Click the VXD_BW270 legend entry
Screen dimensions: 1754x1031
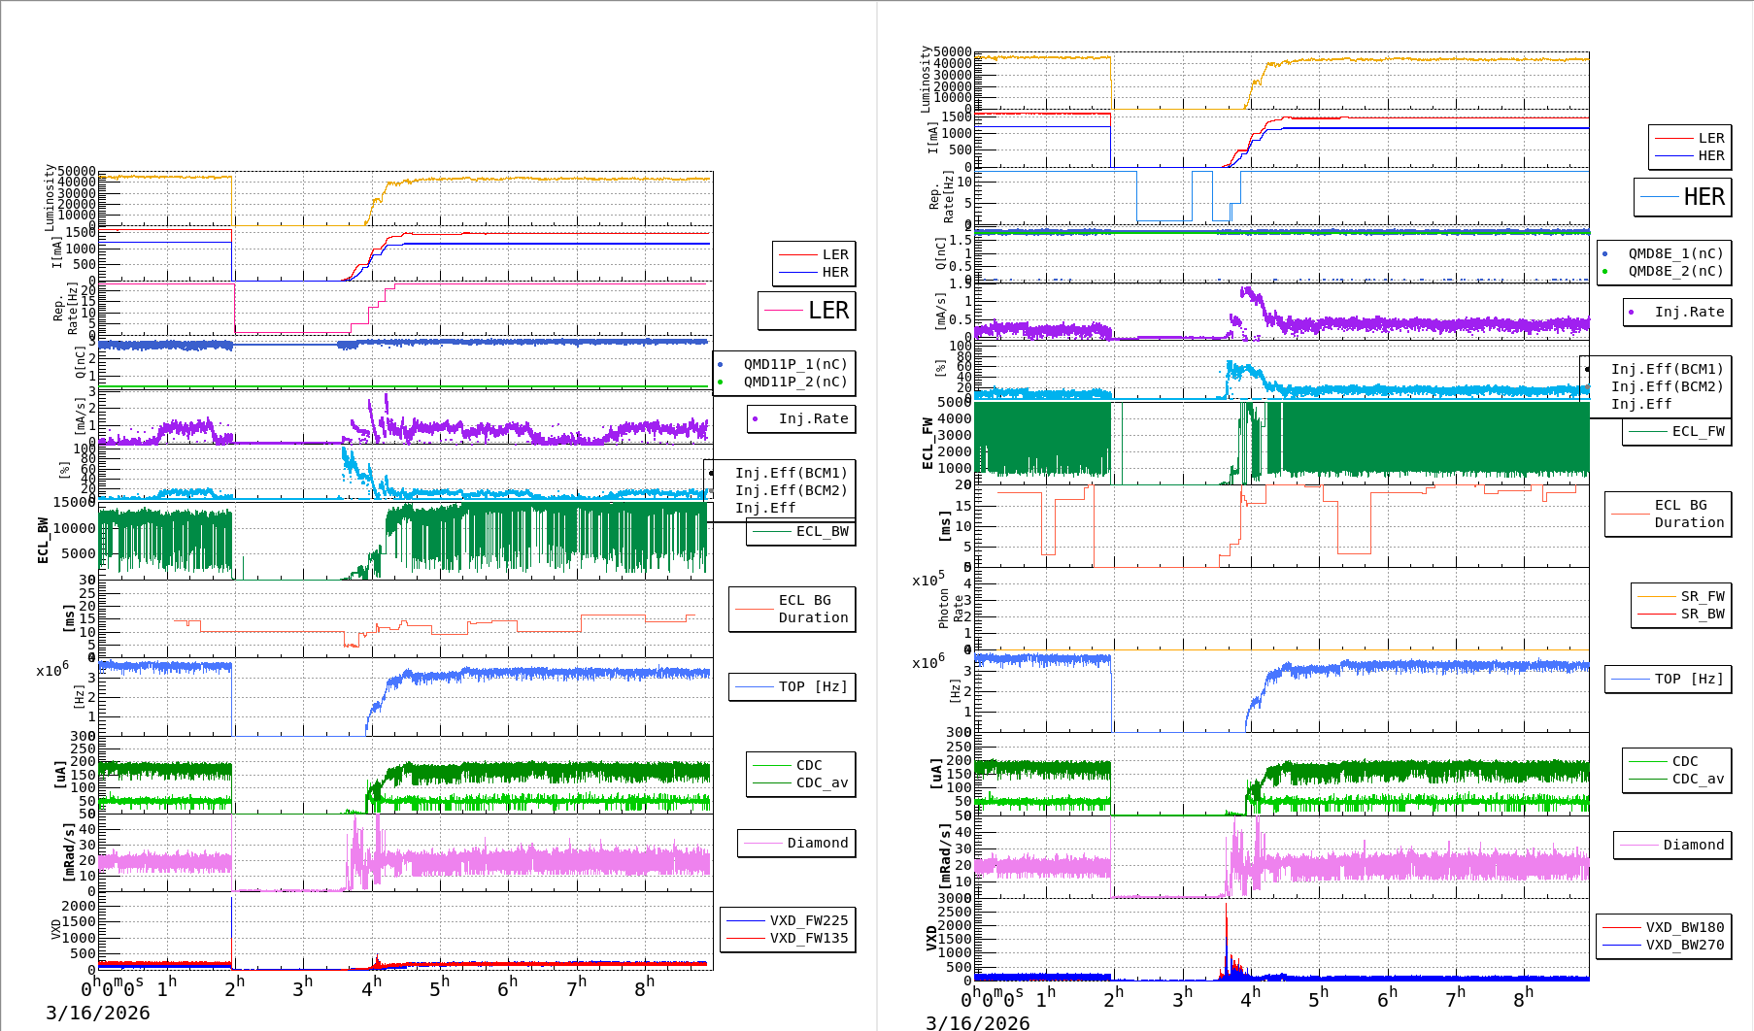1664,945
